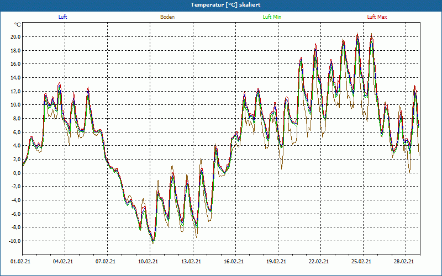Click the Boden legend label

pos(167,17)
